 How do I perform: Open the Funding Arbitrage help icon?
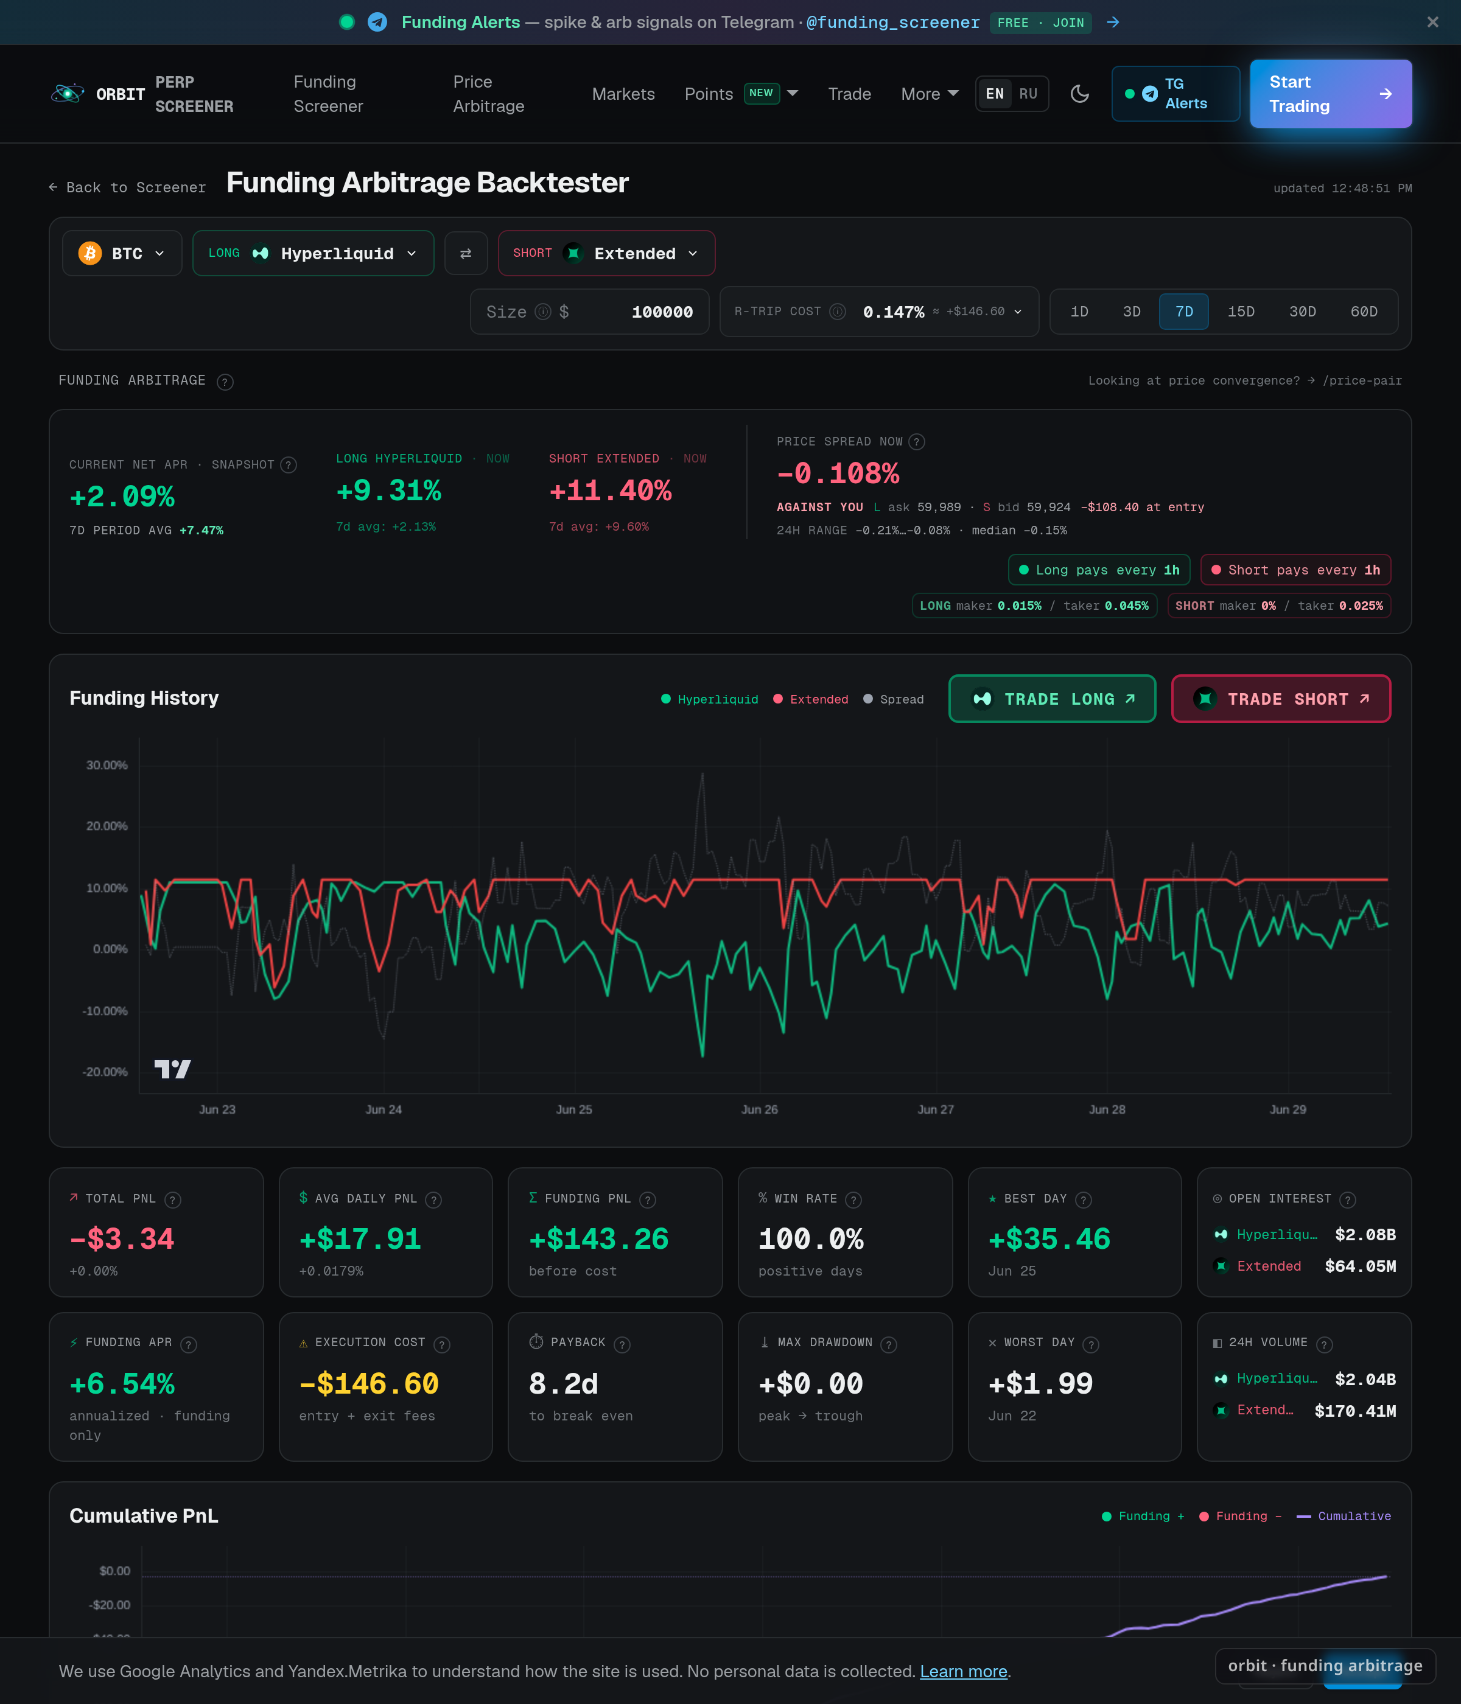225,382
